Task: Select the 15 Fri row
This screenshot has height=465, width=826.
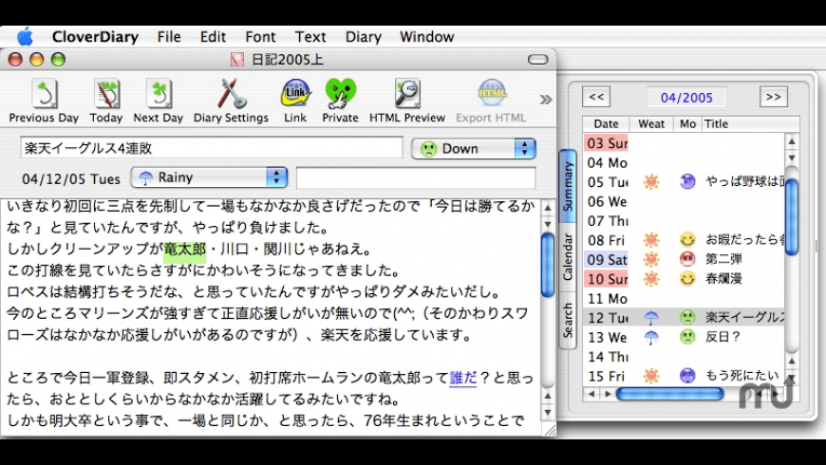Action: coord(684,376)
